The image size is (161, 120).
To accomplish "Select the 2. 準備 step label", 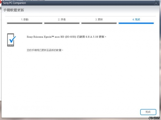I will (x=62, y=19).
